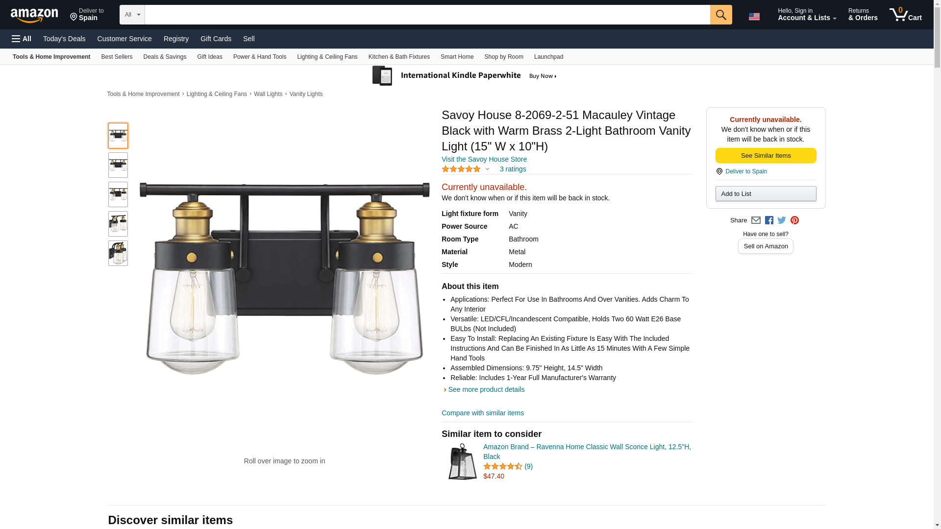Open the All hamburger menu
Viewport: 941px width, 529px height.
22,39
